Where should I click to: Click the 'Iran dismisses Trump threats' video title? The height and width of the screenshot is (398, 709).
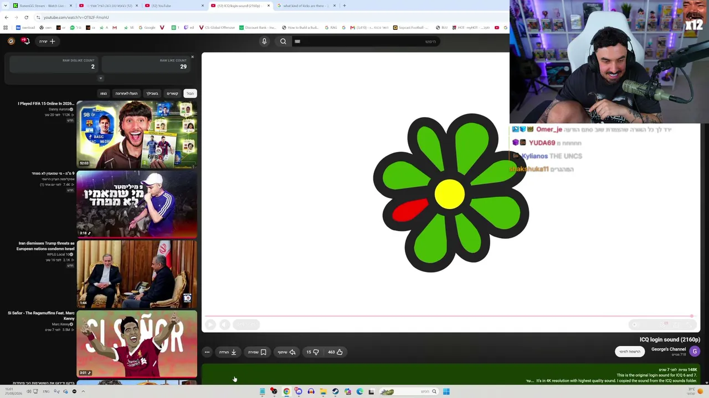click(x=47, y=245)
